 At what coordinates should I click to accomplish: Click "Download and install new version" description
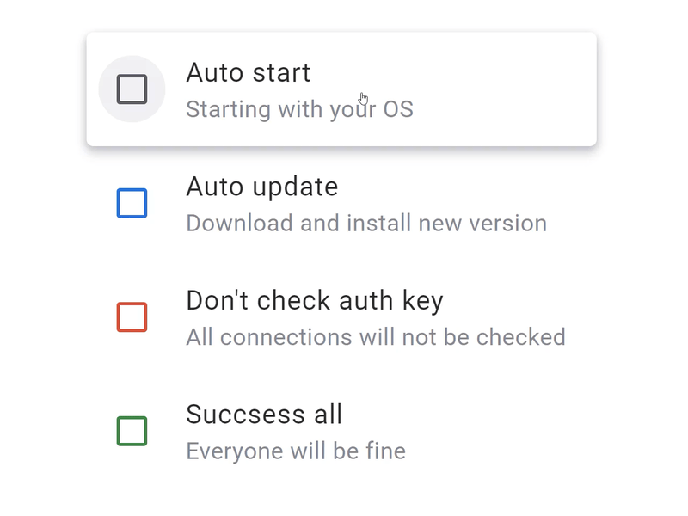coord(366,223)
